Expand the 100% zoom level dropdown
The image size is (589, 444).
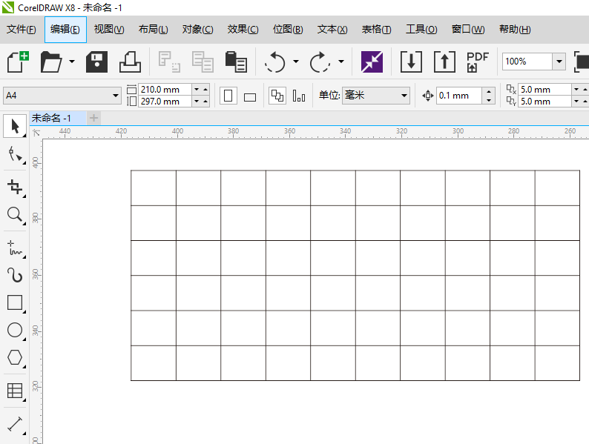(558, 62)
